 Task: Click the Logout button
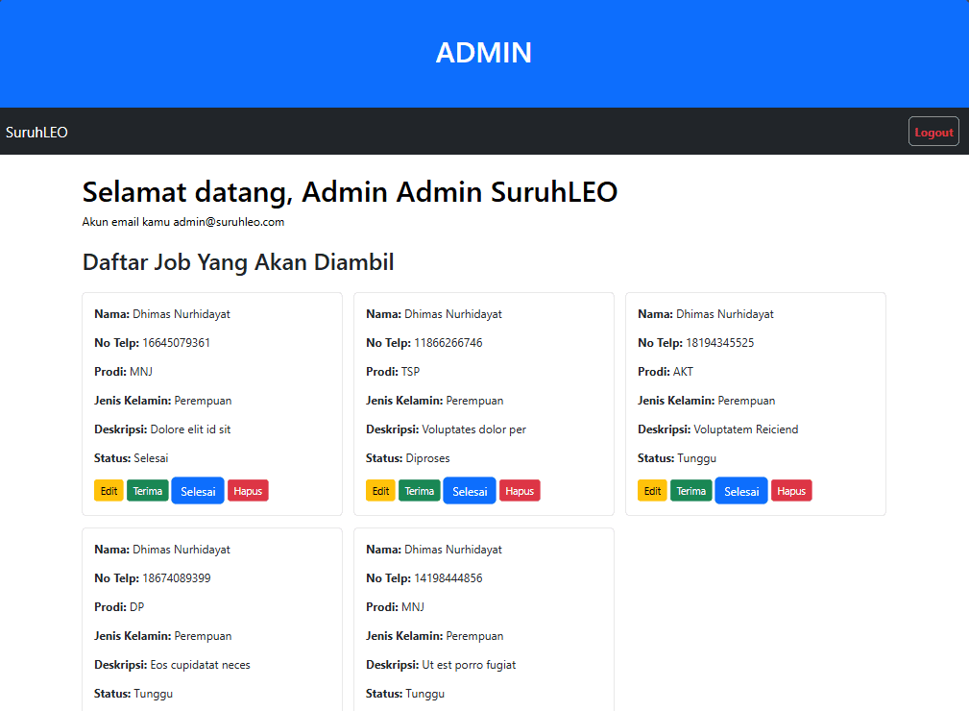(933, 132)
